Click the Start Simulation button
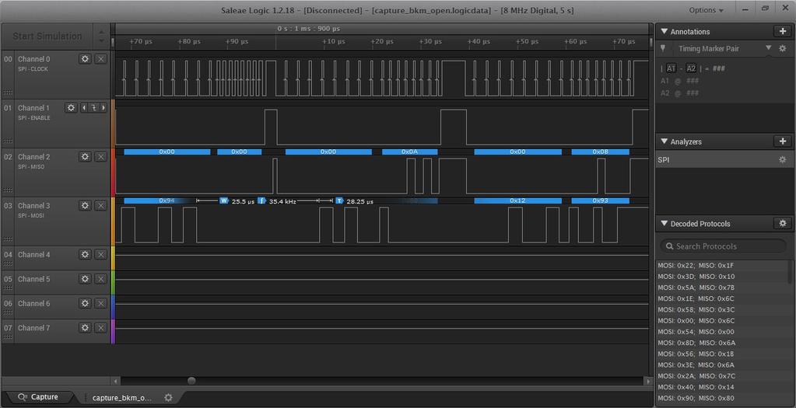The image size is (796, 408). 47,36
